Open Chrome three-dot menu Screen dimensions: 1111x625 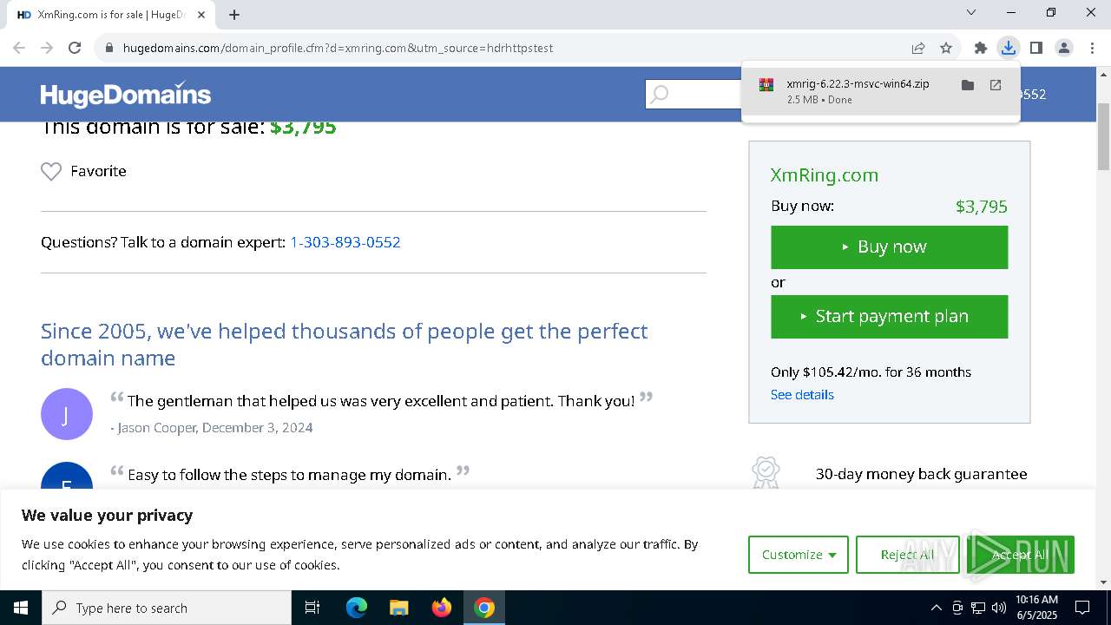tap(1093, 48)
